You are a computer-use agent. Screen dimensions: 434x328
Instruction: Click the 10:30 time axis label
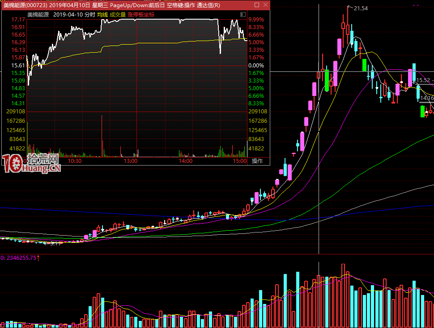[x=75, y=161]
